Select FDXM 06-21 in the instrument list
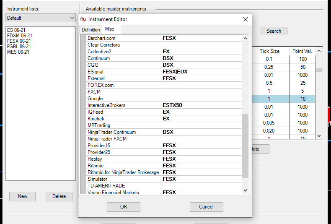Image resolution: width=331 pixels, height=224 pixels. [19, 36]
